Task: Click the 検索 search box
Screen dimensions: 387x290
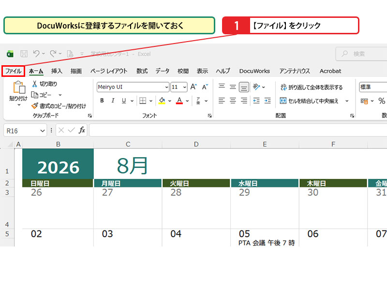Action: click(x=361, y=54)
